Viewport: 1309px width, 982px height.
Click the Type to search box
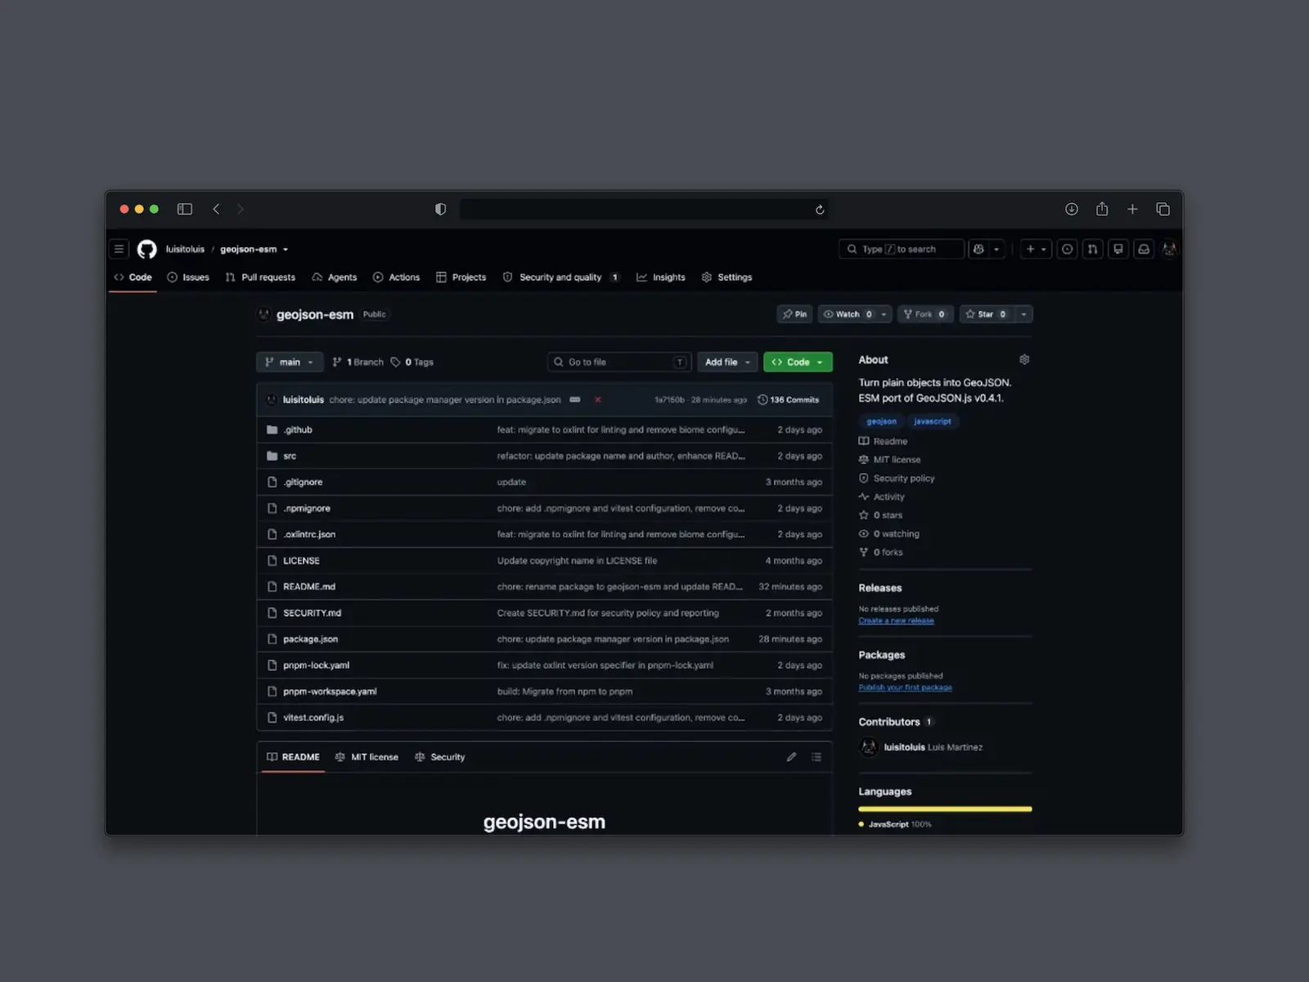pos(901,249)
